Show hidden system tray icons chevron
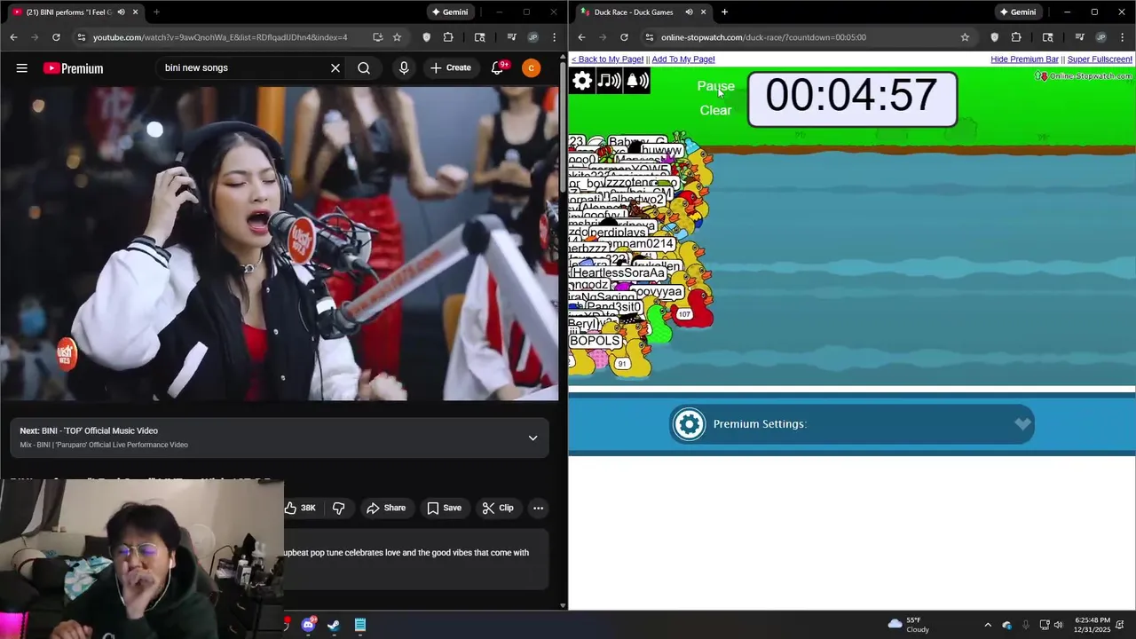This screenshot has width=1136, height=639. point(988,625)
